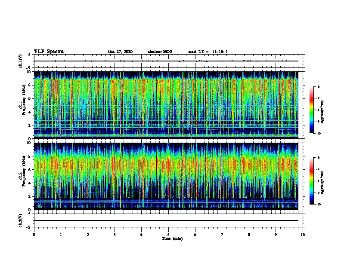Click the 'ch.3(V)' axis label

click(21, 220)
